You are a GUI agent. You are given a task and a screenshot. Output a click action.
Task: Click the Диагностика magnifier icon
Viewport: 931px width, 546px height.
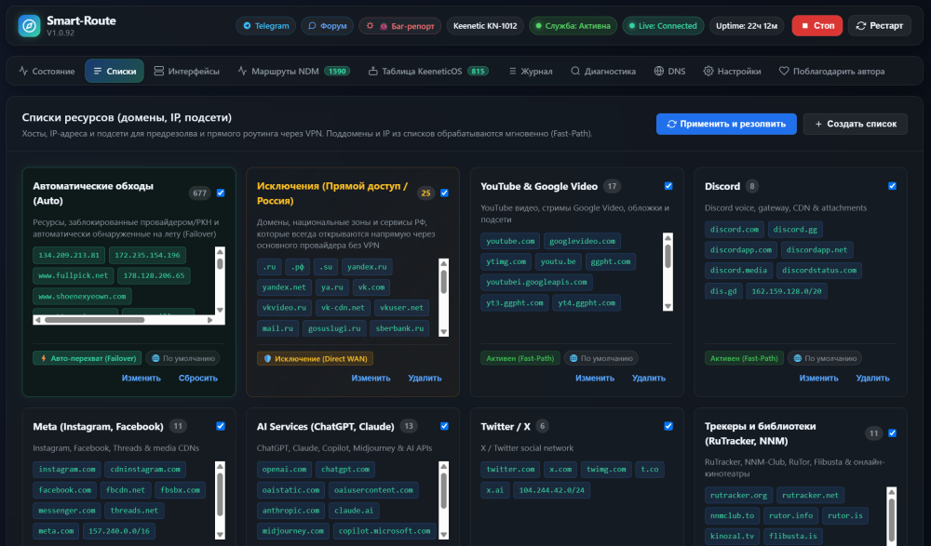[575, 72]
